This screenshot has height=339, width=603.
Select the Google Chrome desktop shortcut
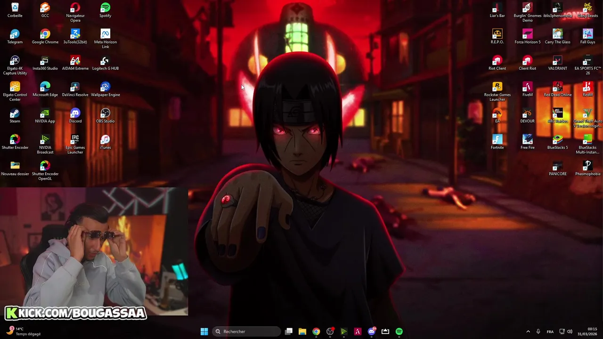[x=45, y=37]
